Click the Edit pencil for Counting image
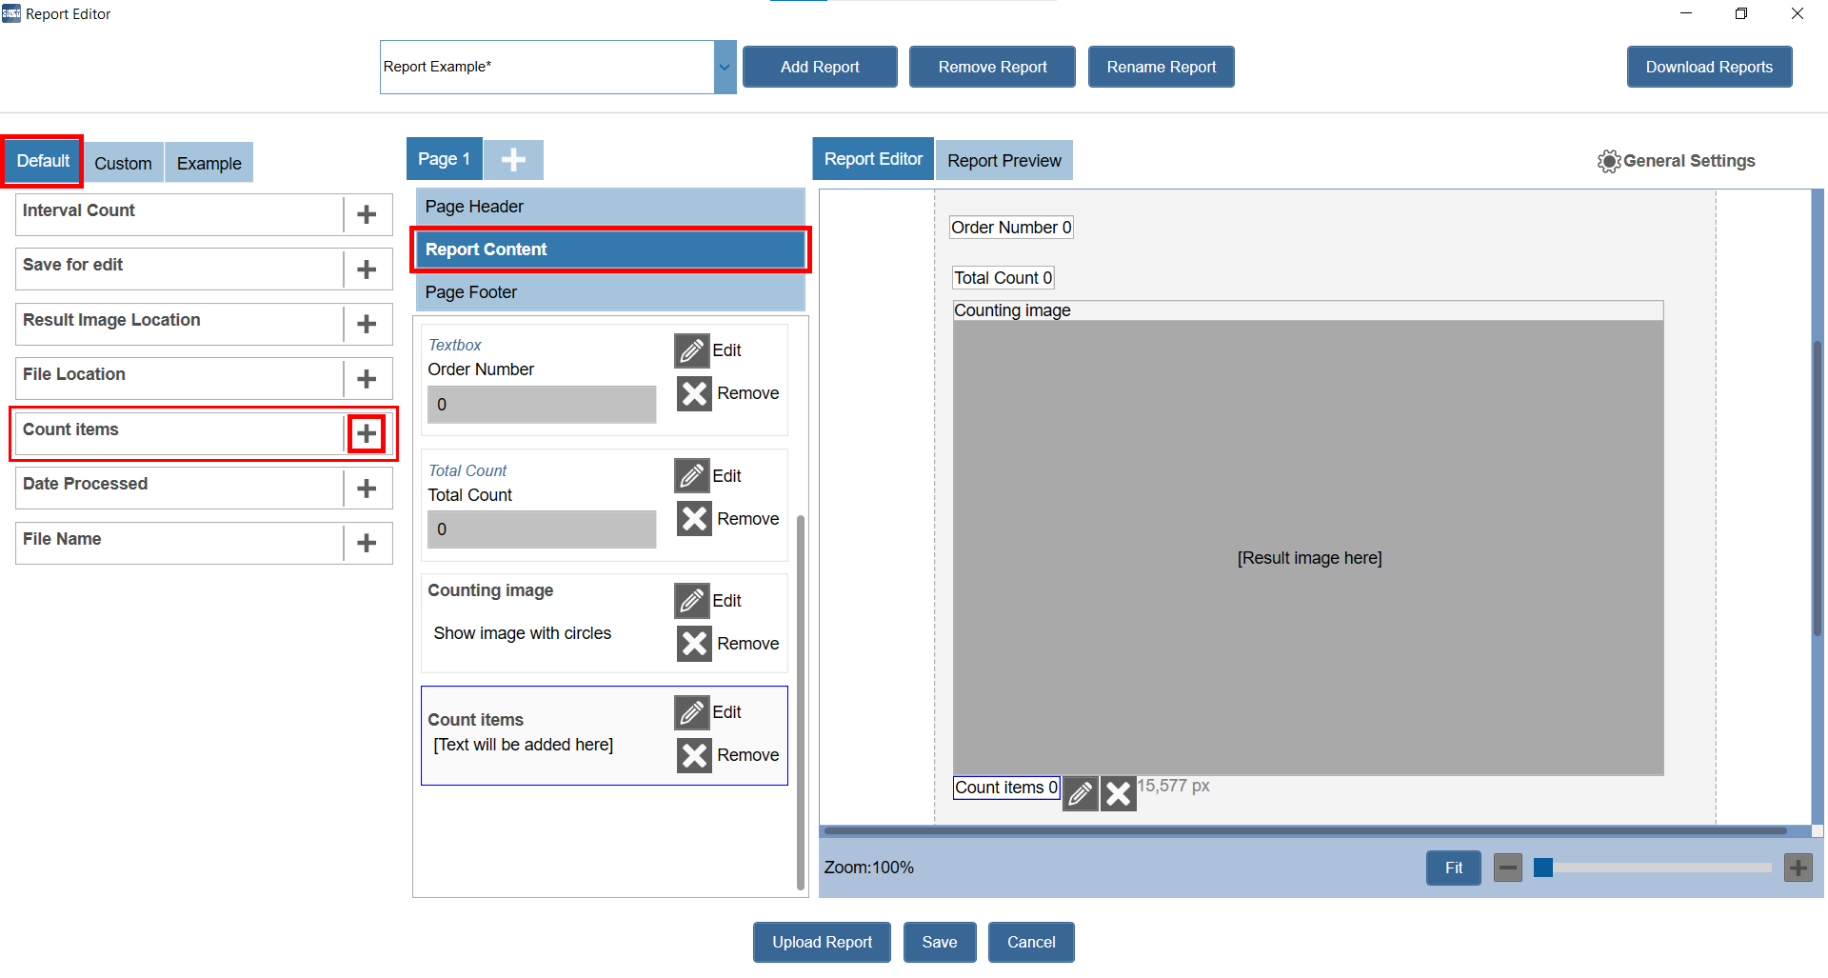Viewport: 1828px width, 978px height. click(692, 601)
